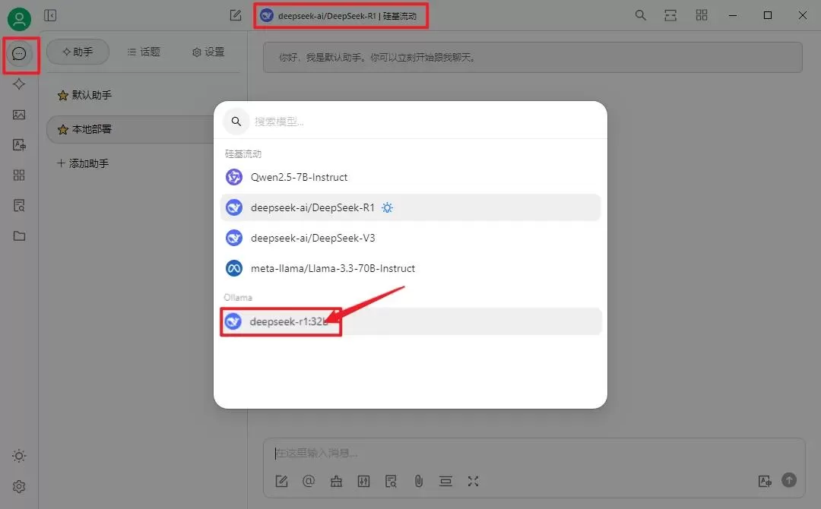The width and height of the screenshot is (821, 509).
Task: Click the search icon in title bar
Action: coord(640,15)
